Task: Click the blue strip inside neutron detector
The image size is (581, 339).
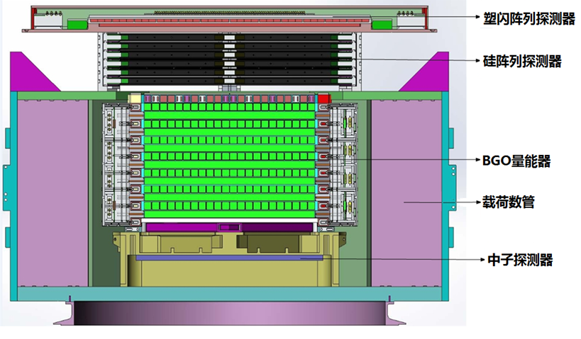Action: point(230,259)
